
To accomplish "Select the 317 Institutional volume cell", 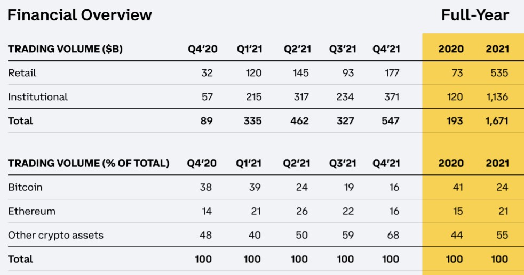I will tap(301, 97).
